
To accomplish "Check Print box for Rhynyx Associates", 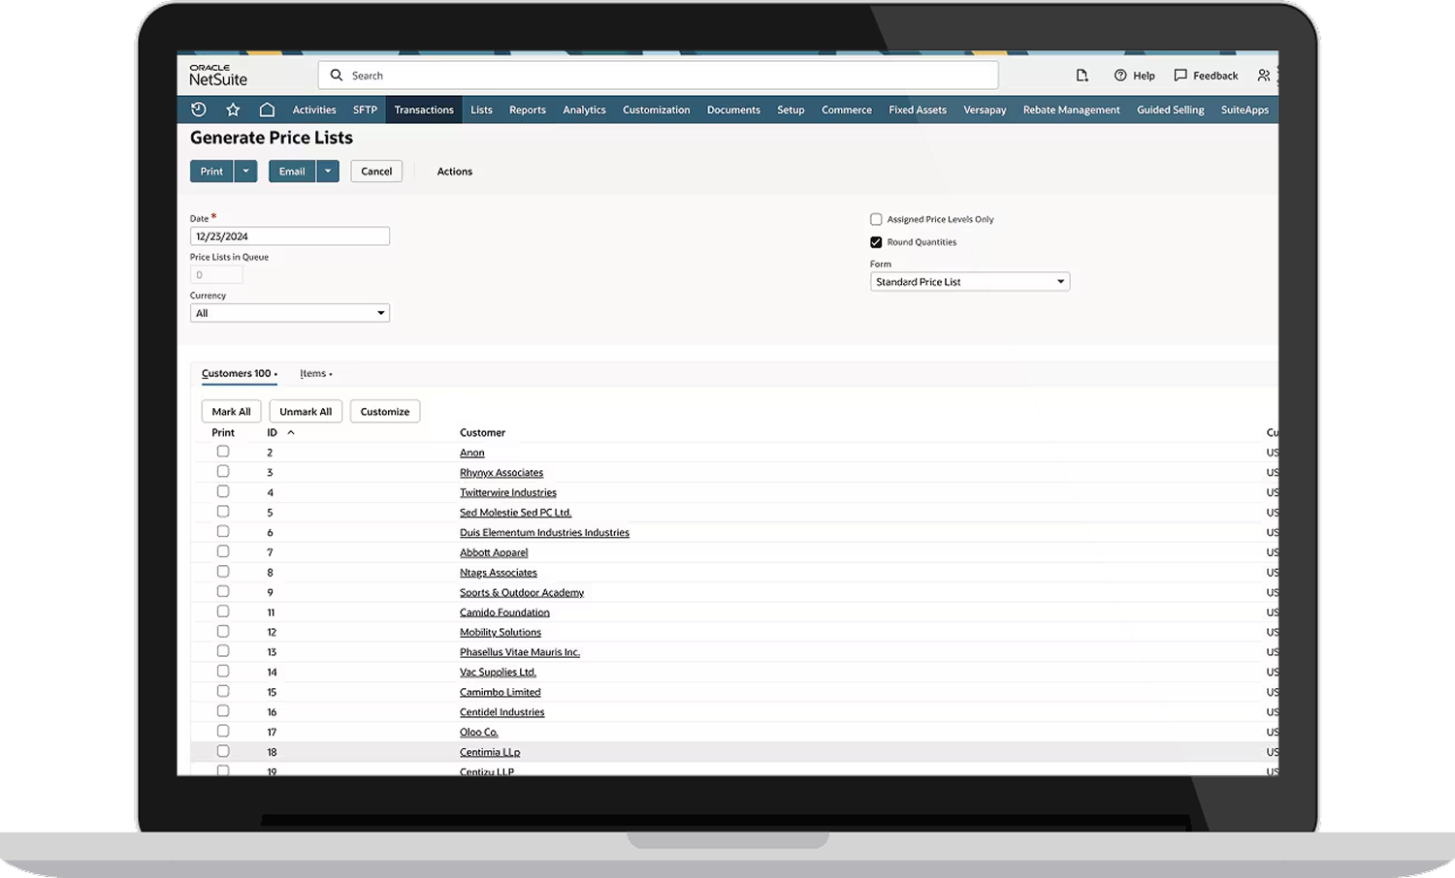I will (223, 472).
